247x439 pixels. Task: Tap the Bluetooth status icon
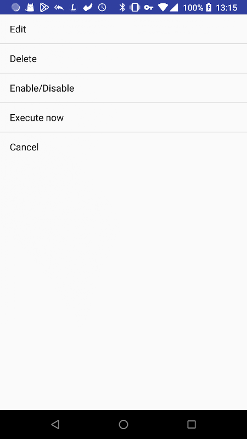(122, 8)
